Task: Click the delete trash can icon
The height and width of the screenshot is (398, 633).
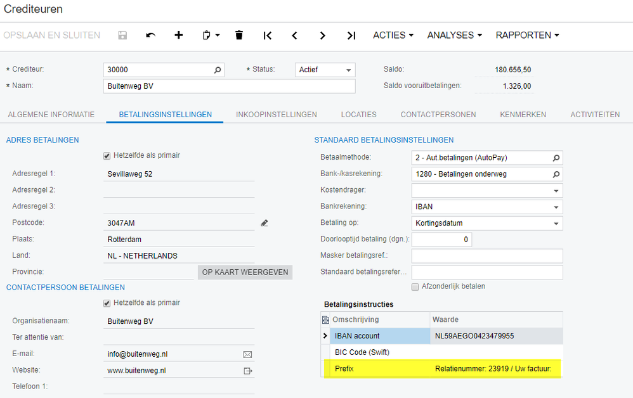Action: (239, 35)
